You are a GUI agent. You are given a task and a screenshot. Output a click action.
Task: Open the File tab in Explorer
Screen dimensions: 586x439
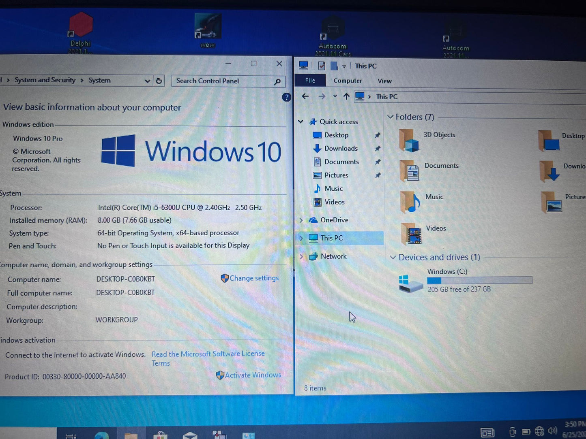click(310, 81)
